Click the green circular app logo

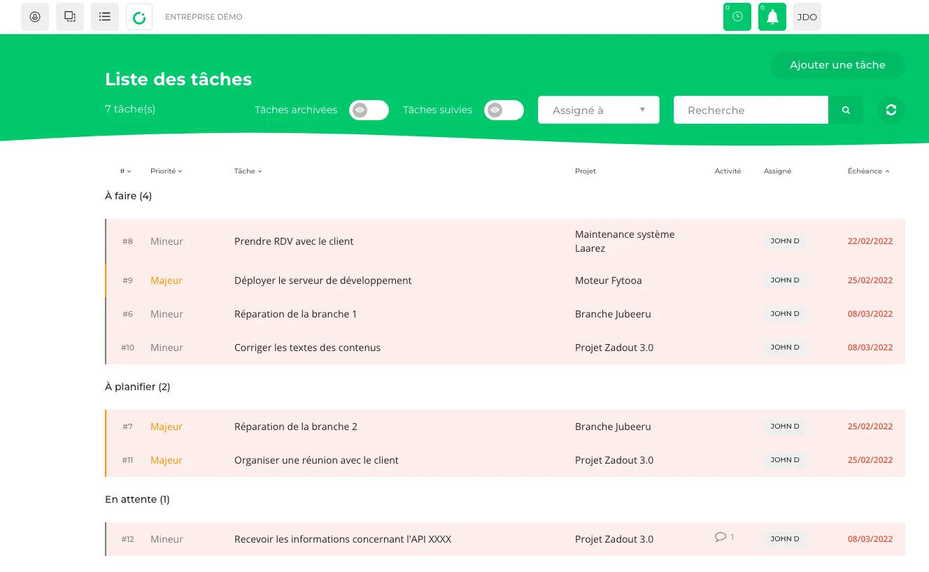(139, 17)
